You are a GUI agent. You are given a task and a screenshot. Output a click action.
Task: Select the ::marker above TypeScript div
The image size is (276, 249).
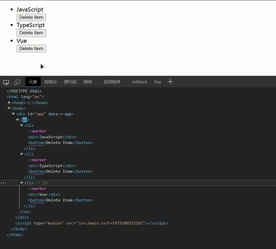click(x=37, y=160)
